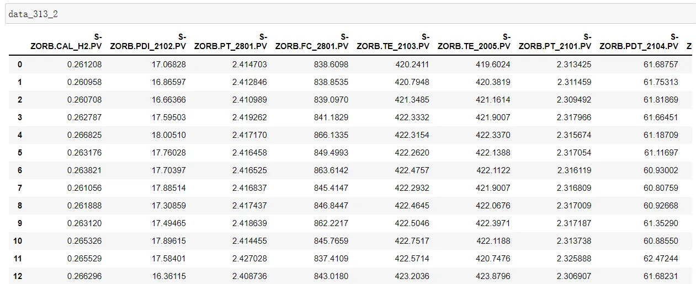Screen dimensions: 696x284
Task: Click the cell value 0.265326
Action: (x=84, y=241)
